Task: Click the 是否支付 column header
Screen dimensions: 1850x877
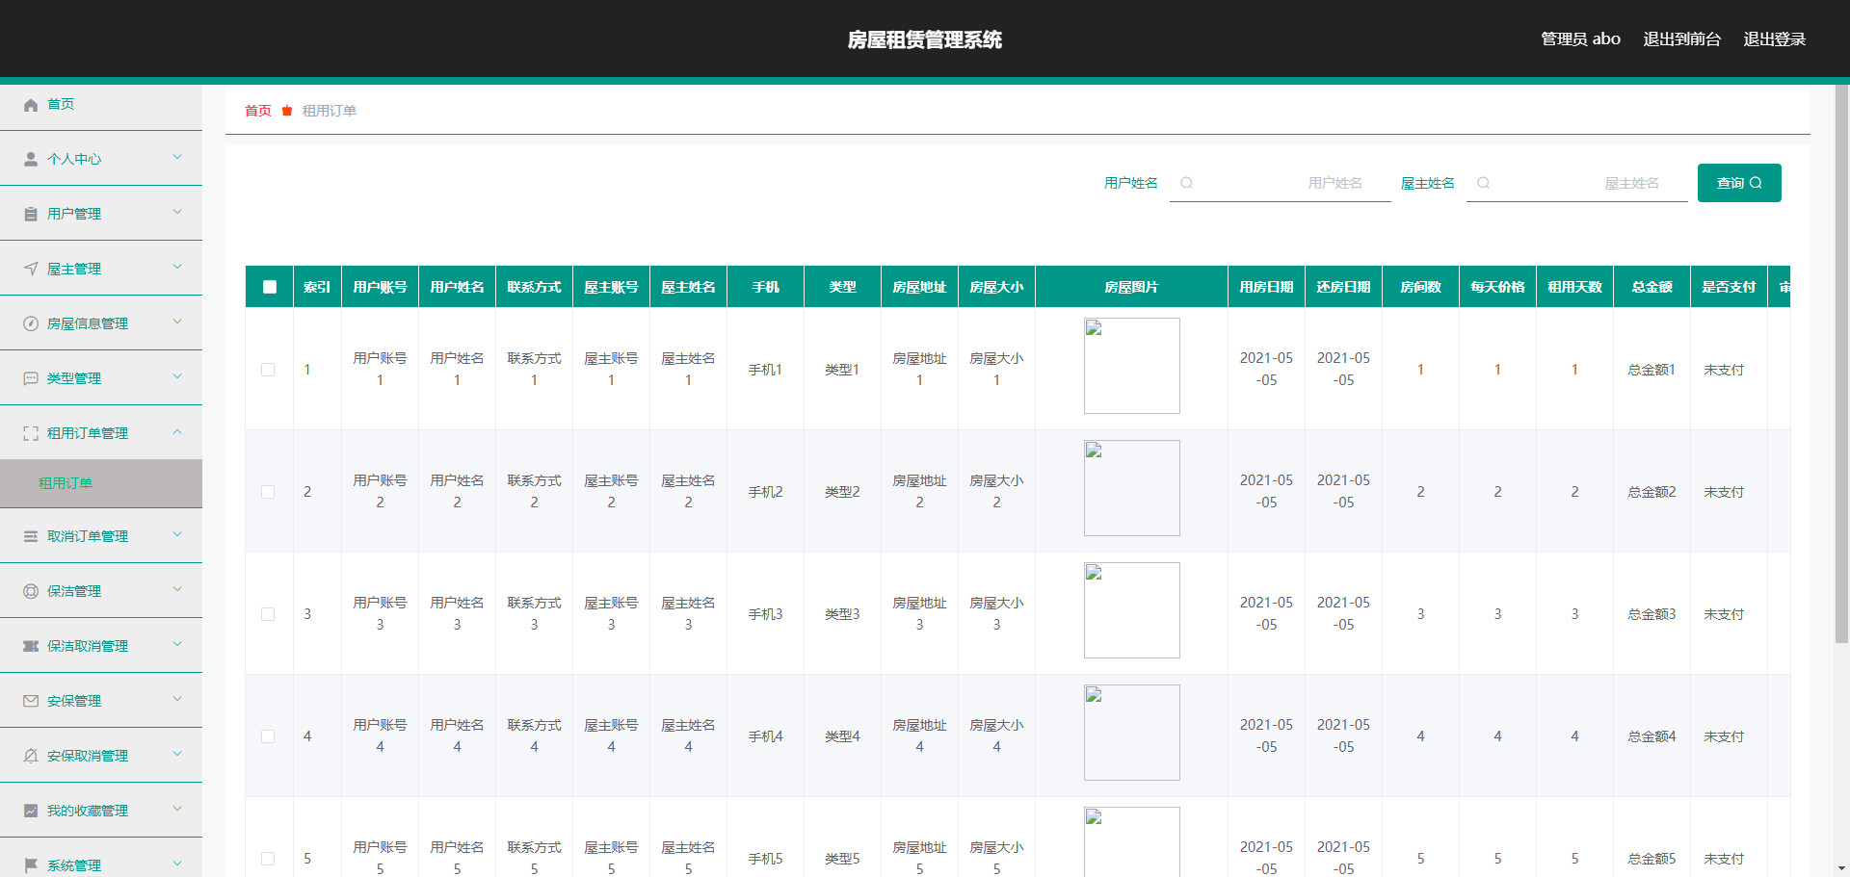Action: [1729, 287]
